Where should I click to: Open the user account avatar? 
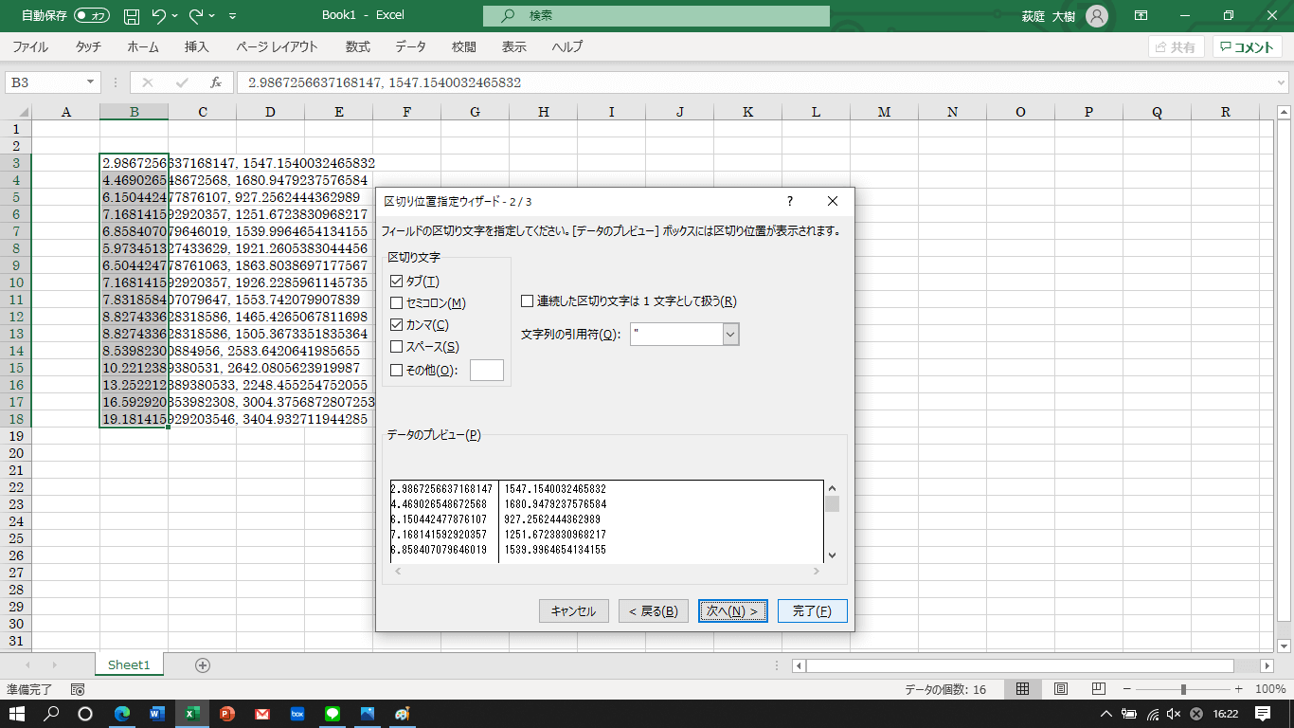1096,16
